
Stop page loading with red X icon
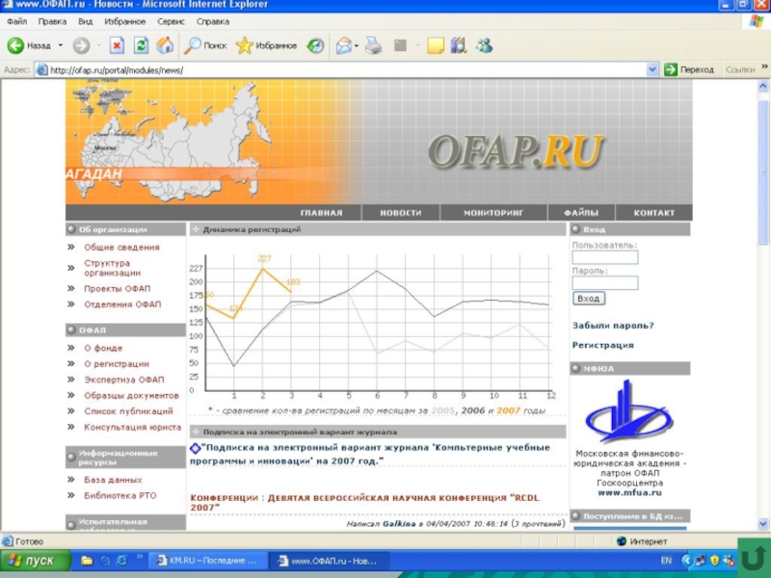117,45
